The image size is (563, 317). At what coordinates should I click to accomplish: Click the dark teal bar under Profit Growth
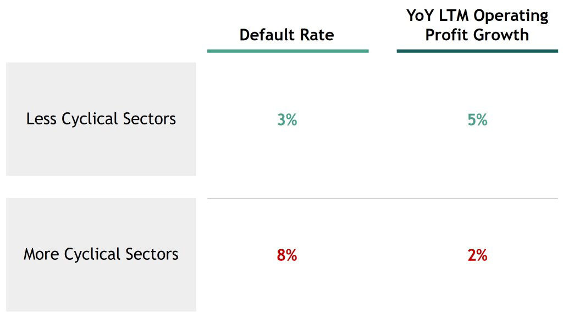[x=477, y=51]
